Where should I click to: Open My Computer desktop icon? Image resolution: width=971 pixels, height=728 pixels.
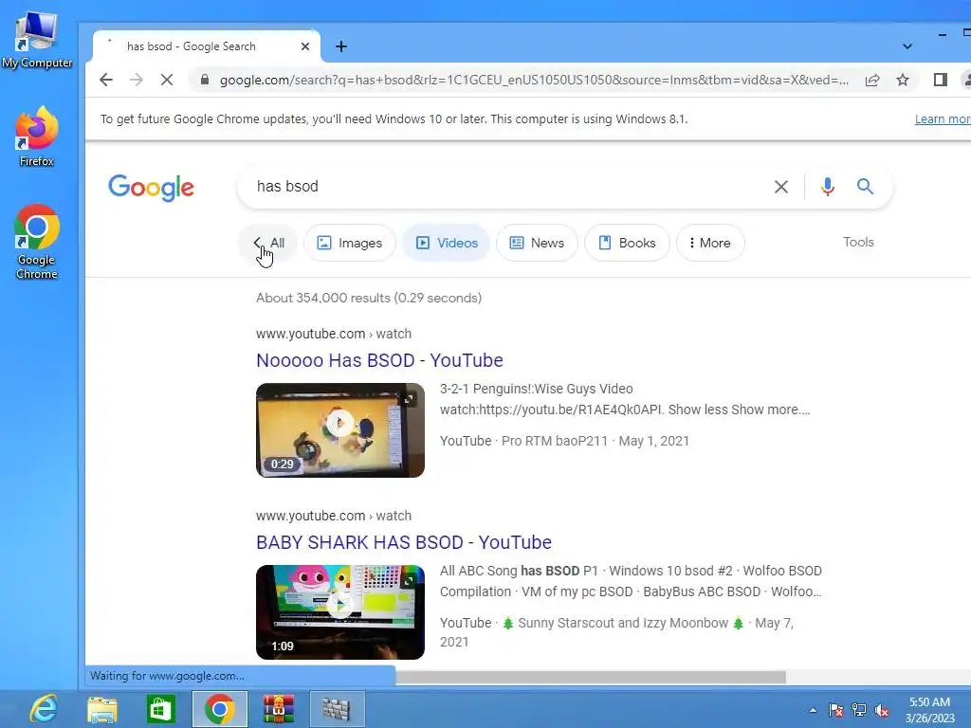pos(37,40)
